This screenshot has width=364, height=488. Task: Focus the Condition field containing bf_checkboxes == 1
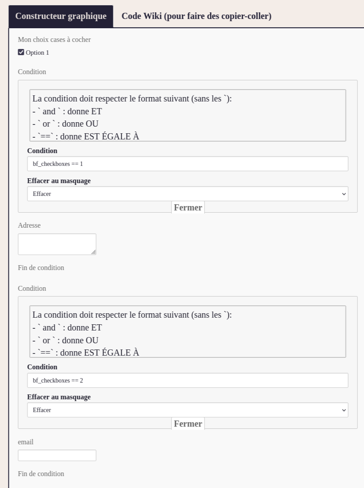point(188,164)
